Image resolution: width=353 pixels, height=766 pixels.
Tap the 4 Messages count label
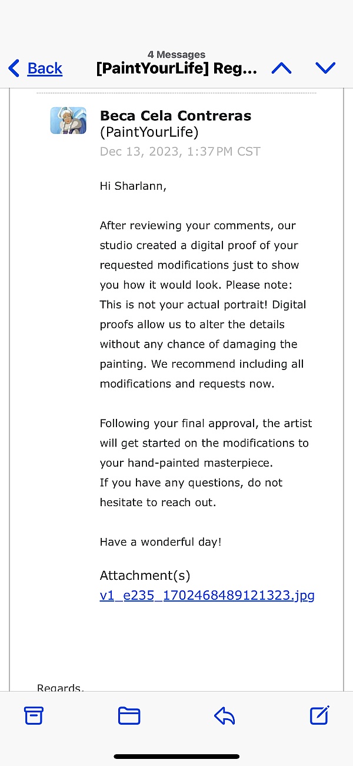176,55
